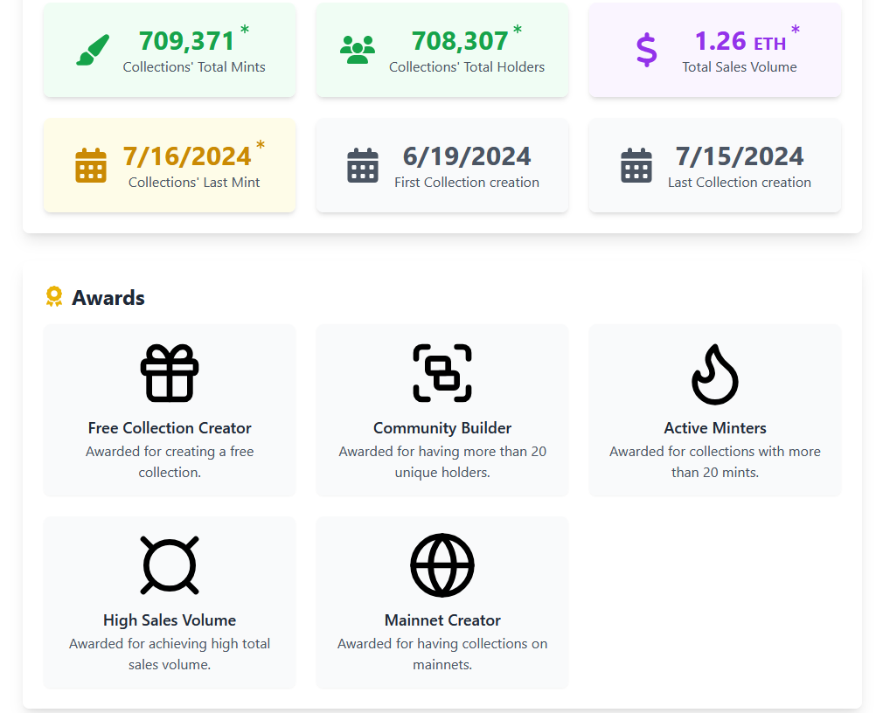Click the gift box Free Collection Creator icon
This screenshot has width=883, height=713.
[170, 373]
